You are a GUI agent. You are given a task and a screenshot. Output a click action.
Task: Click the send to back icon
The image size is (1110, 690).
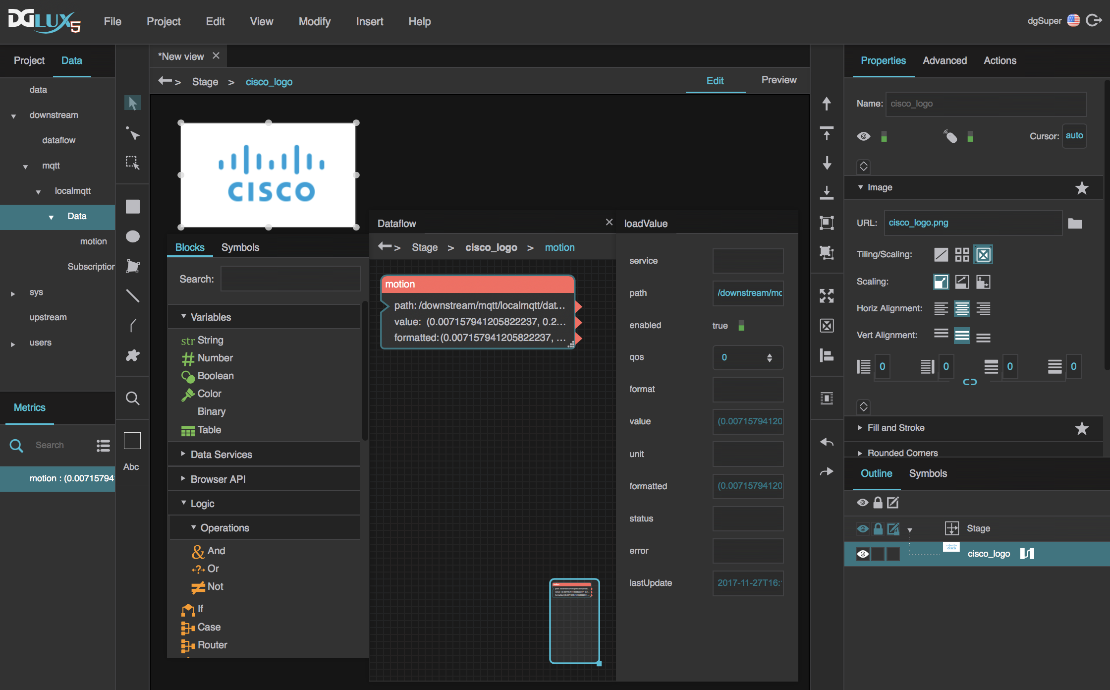(827, 193)
